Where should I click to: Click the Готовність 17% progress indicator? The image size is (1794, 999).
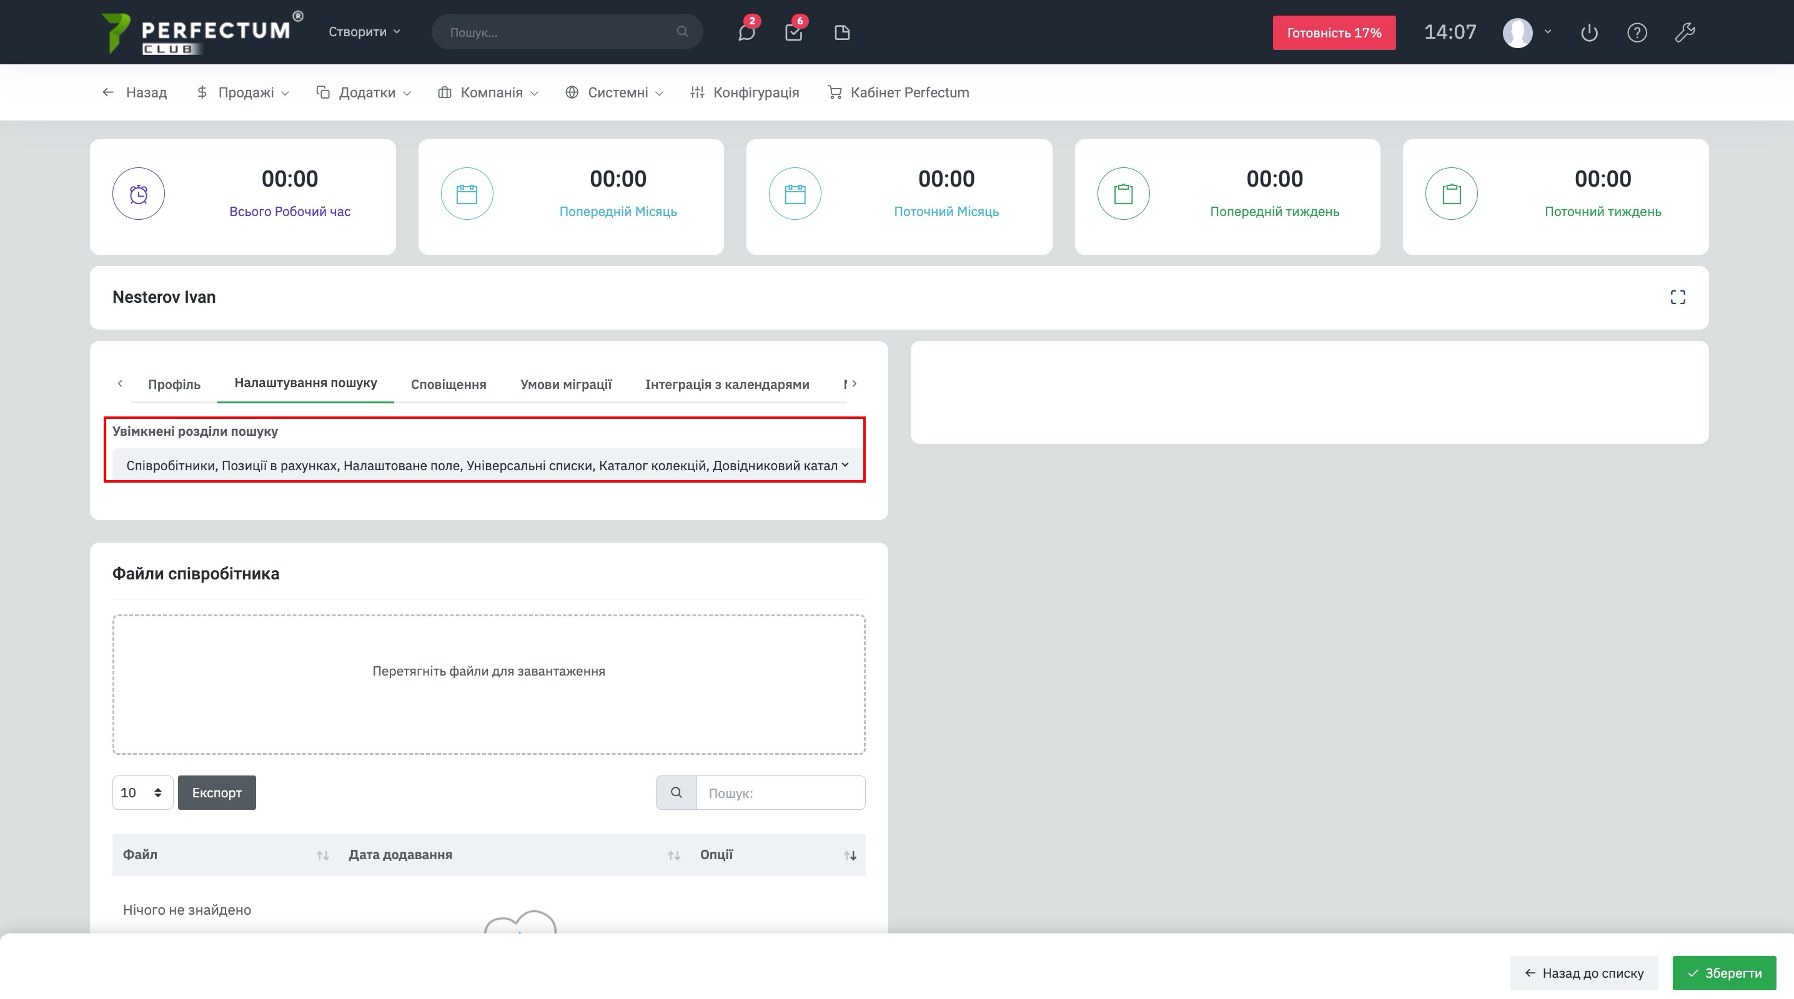(1333, 32)
